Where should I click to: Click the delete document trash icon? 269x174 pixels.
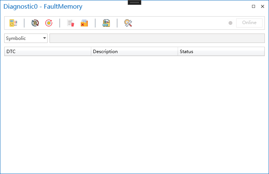tap(71, 23)
